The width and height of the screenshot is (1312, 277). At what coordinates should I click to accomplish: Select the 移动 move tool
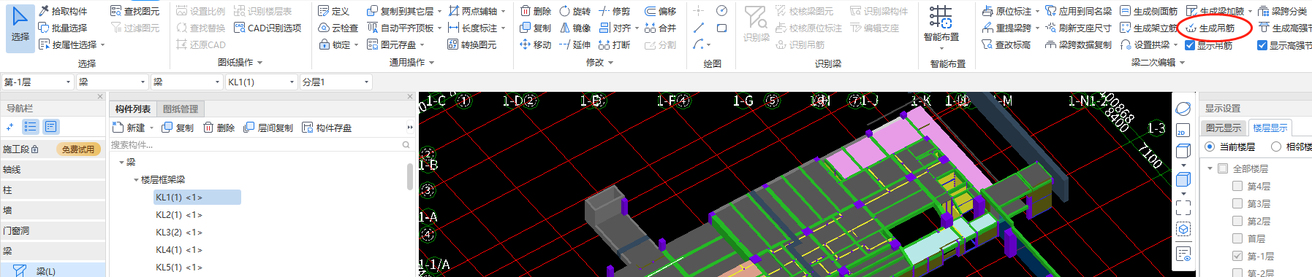coord(536,44)
